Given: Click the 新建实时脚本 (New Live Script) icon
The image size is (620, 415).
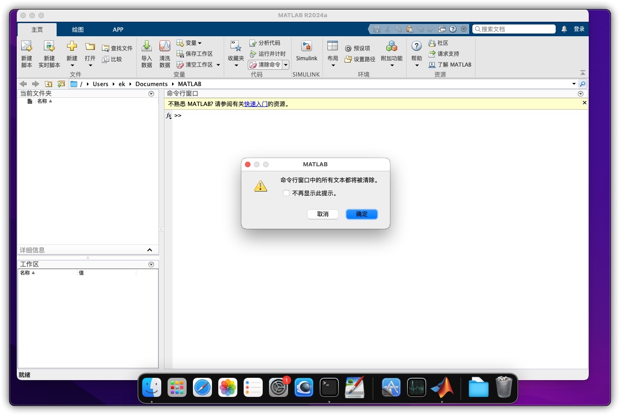Looking at the screenshot, I should click(49, 46).
